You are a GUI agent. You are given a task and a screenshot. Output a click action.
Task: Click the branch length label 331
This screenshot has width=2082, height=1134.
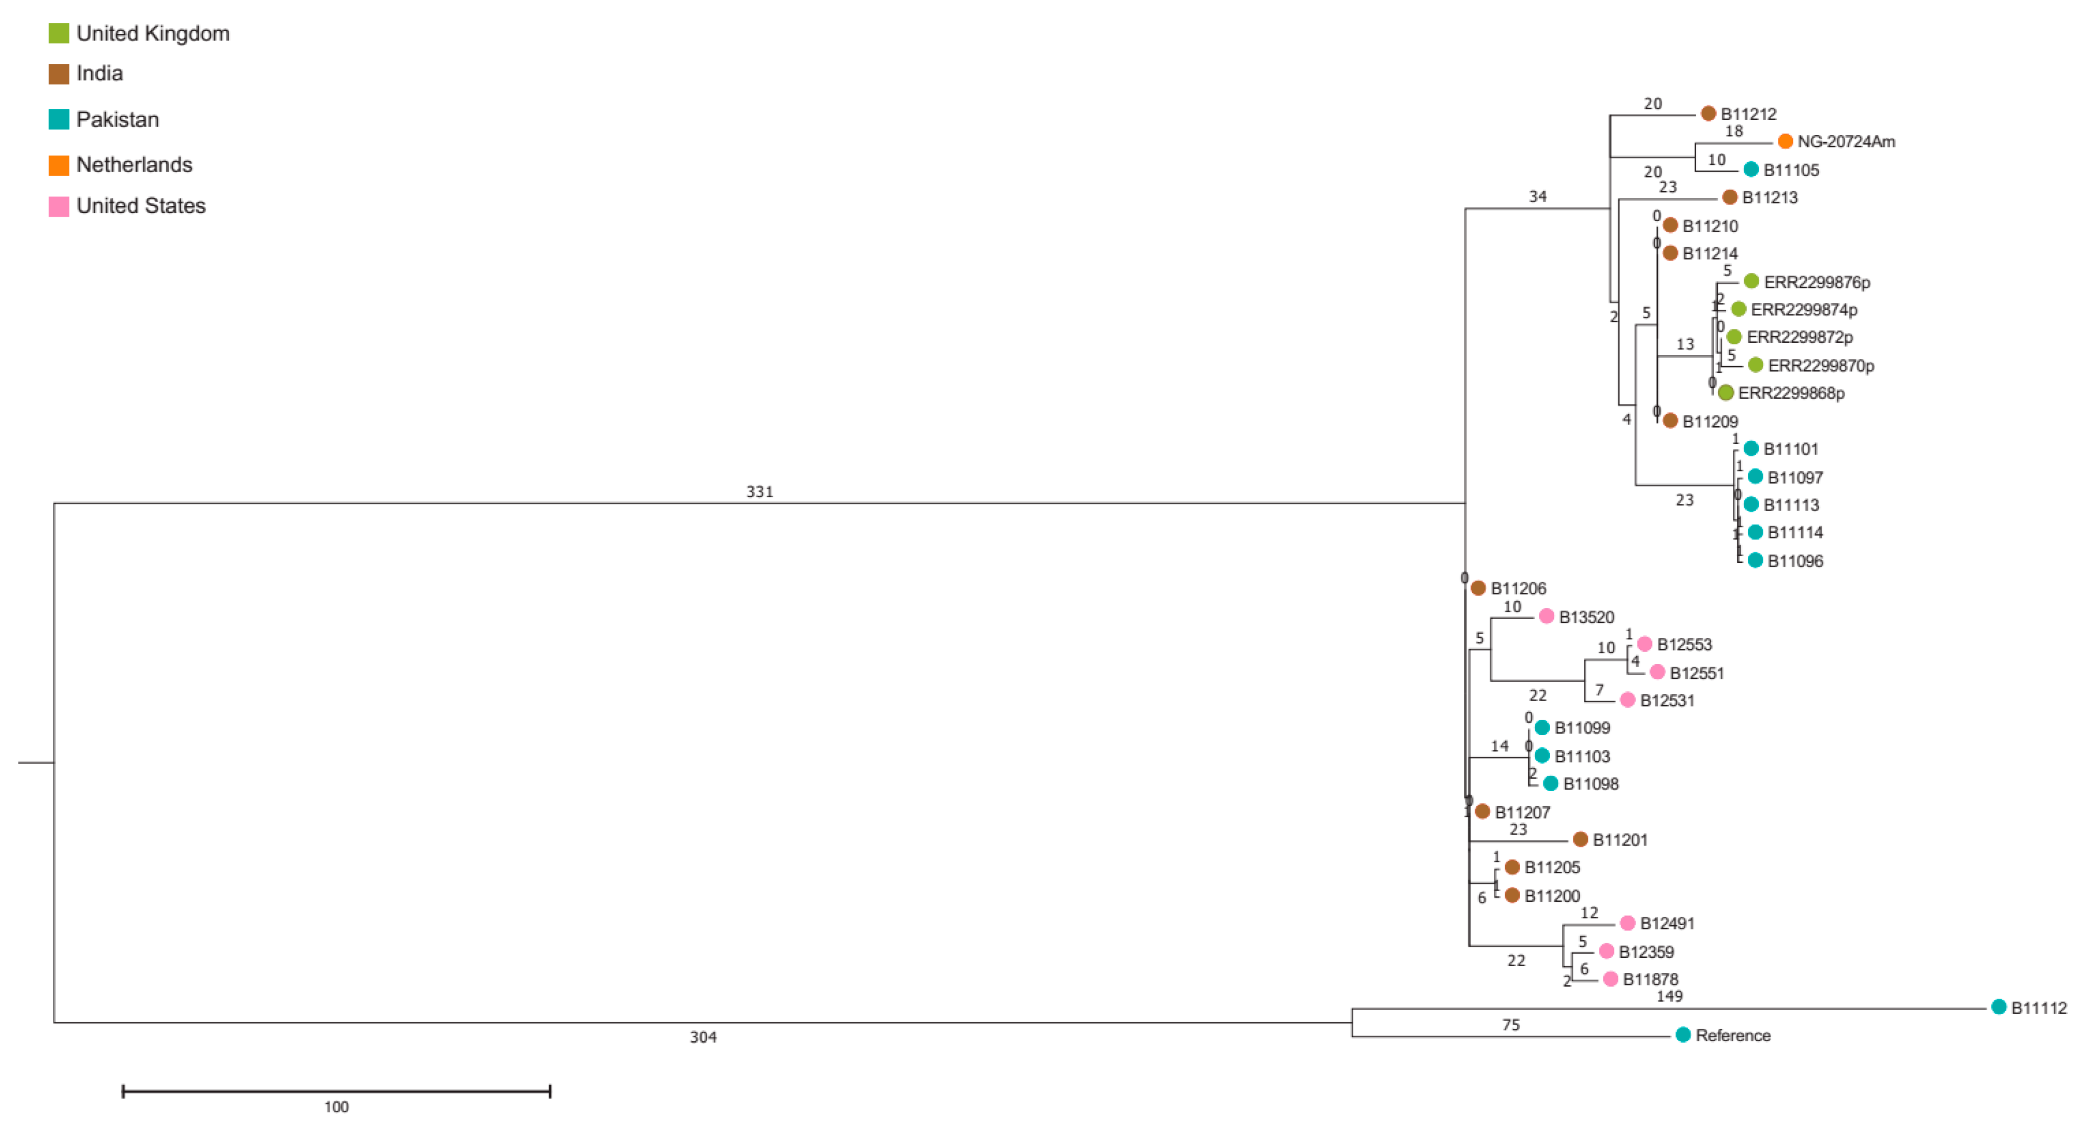pyautogui.click(x=759, y=492)
